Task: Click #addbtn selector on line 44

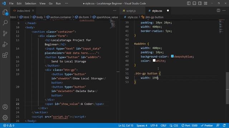Action: 140,44
